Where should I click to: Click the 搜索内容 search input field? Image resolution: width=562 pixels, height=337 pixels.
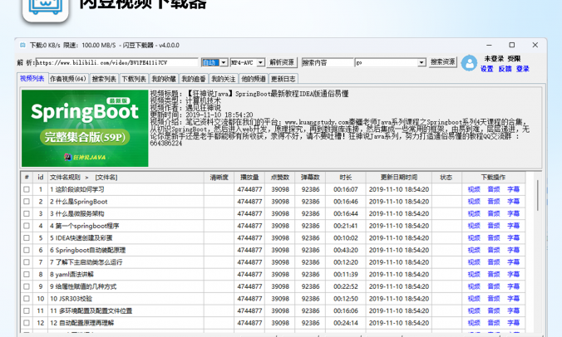(x=327, y=62)
